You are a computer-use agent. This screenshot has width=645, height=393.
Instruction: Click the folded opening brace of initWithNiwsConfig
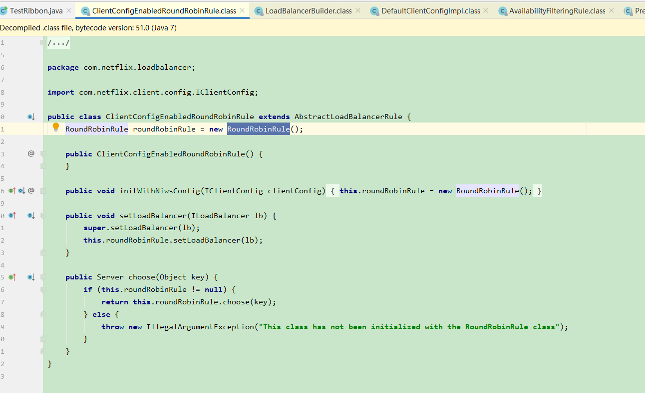point(332,191)
